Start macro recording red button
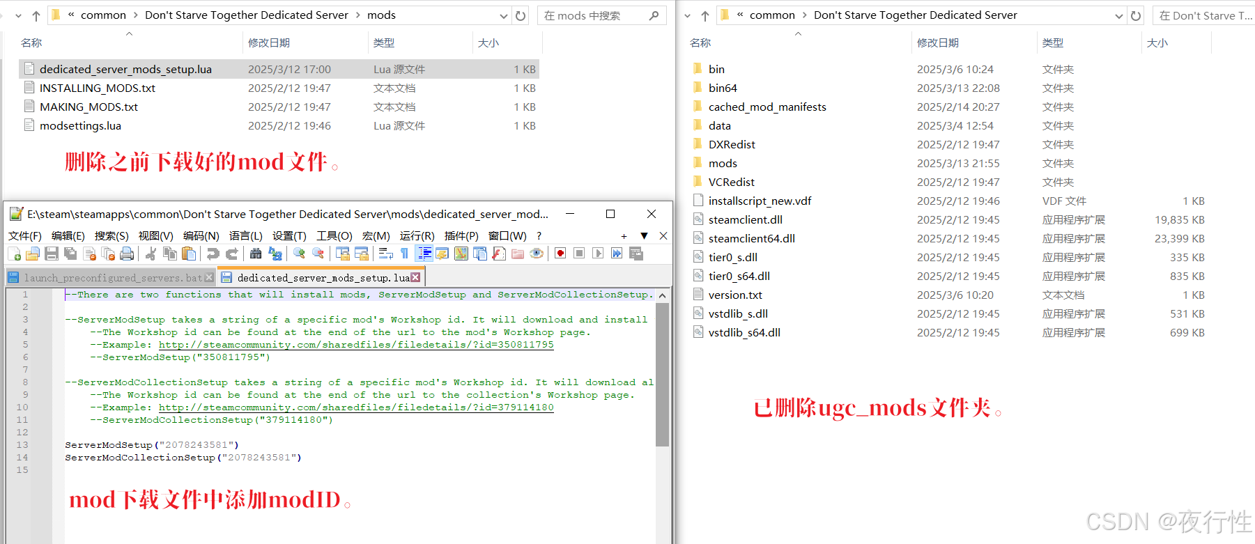The height and width of the screenshot is (544, 1255). pos(560,254)
